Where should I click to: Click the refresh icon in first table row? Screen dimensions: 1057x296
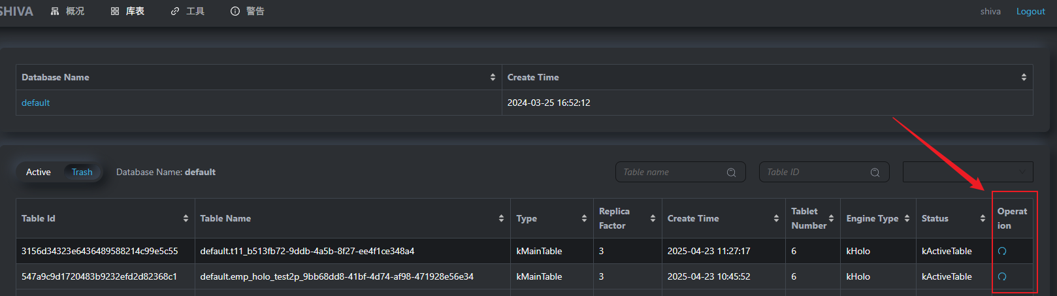click(x=1001, y=251)
